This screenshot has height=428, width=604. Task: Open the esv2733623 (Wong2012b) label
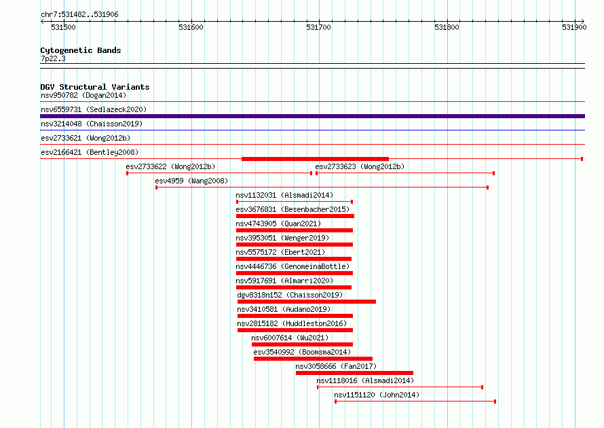click(x=360, y=166)
